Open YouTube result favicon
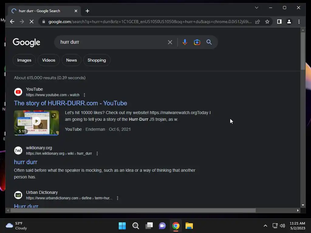The width and height of the screenshot is (311, 233). click(x=18, y=92)
